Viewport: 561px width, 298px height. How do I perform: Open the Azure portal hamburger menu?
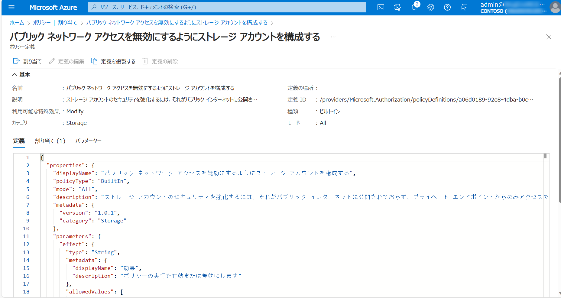[11, 7]
